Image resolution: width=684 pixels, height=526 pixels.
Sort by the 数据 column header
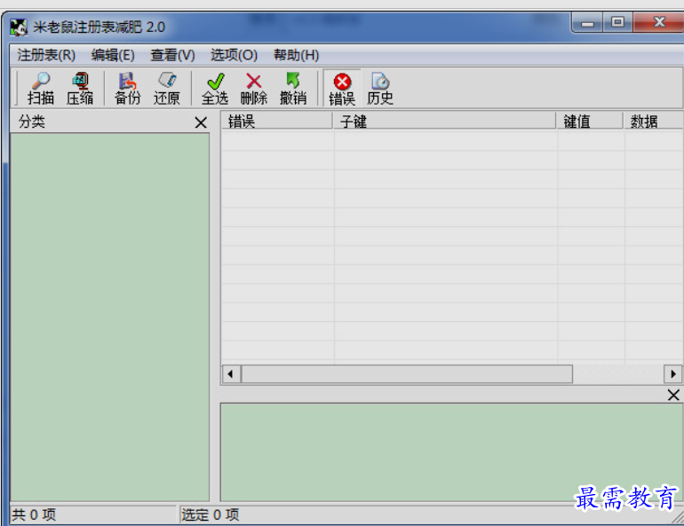(654, 121)
